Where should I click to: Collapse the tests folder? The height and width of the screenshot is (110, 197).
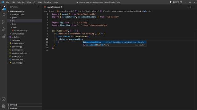coord(25,24)
